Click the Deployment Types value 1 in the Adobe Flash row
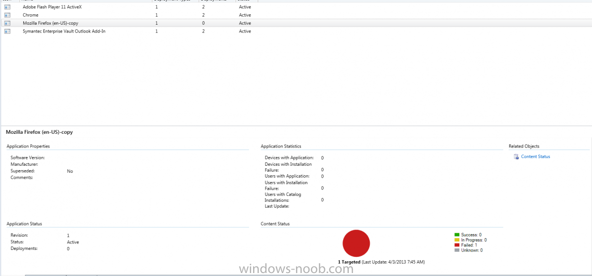 [157, 7]
